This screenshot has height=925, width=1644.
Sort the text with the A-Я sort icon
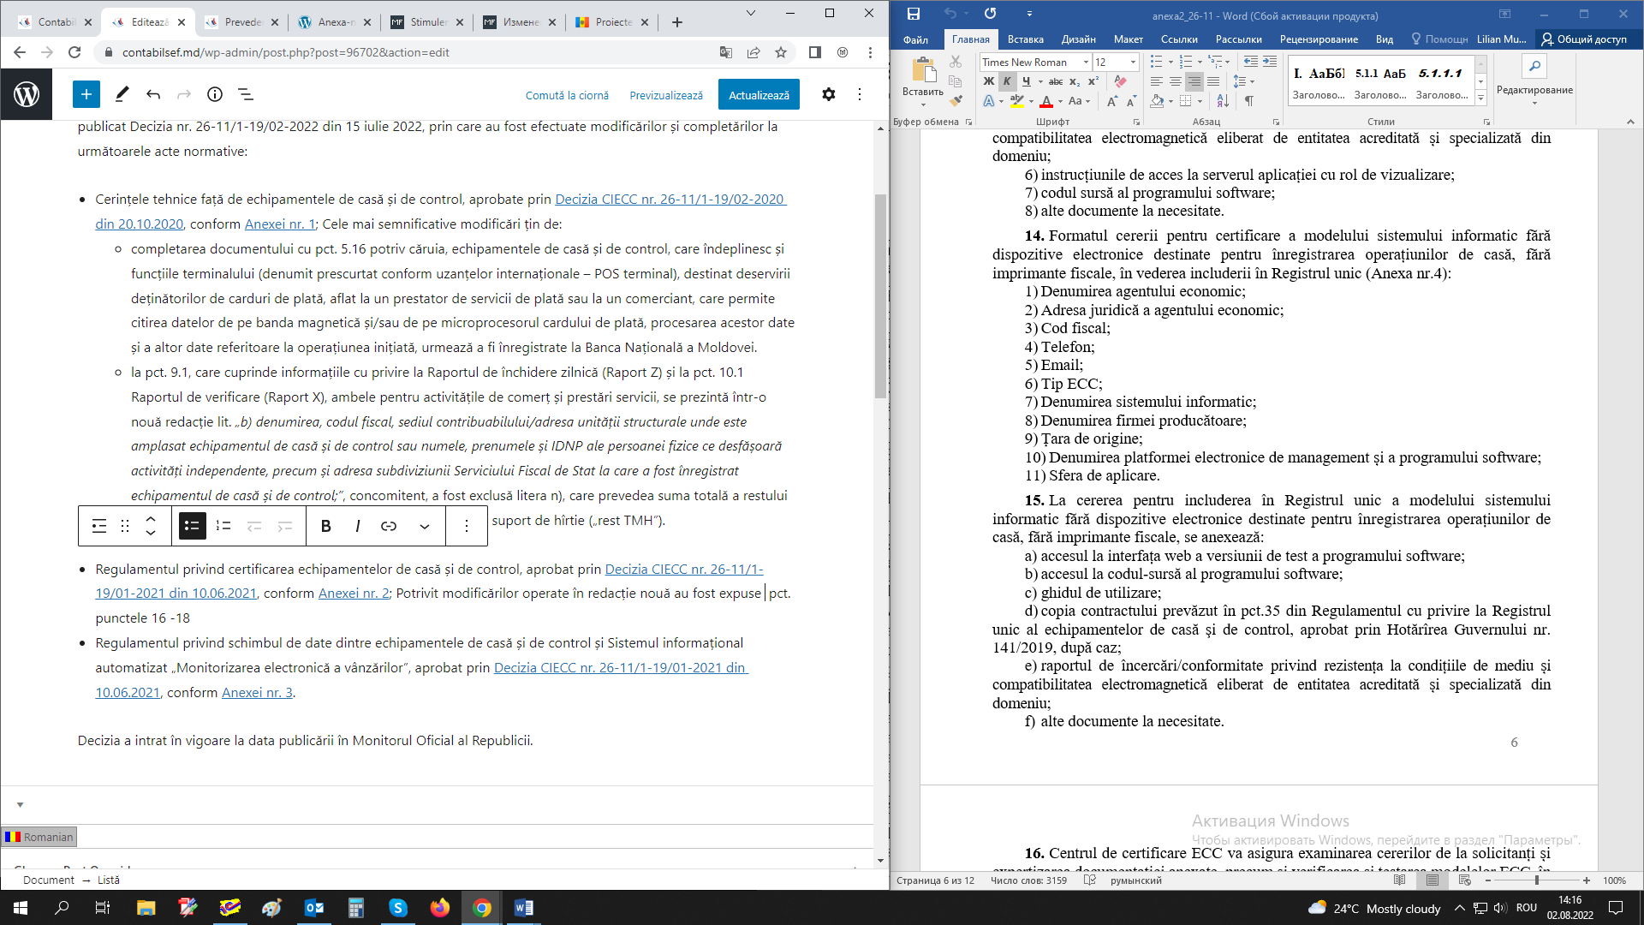tap(1223, 101)
